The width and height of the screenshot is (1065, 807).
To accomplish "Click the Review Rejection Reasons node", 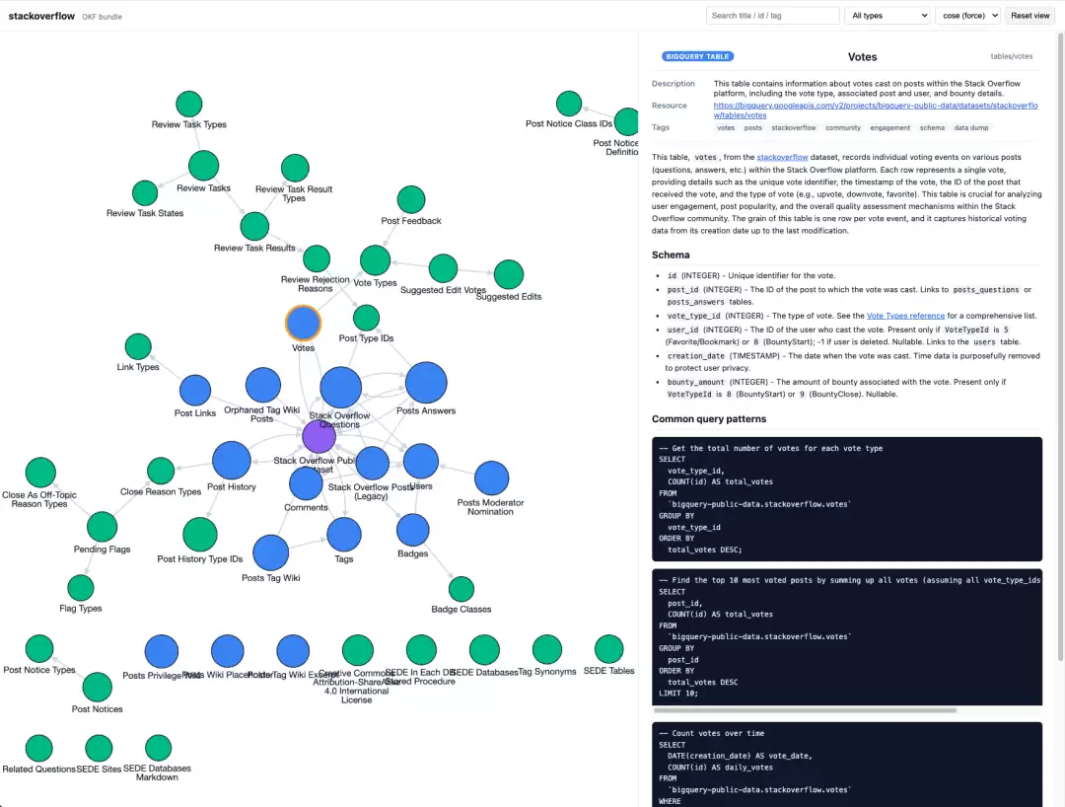I will [x=317, y=258].
